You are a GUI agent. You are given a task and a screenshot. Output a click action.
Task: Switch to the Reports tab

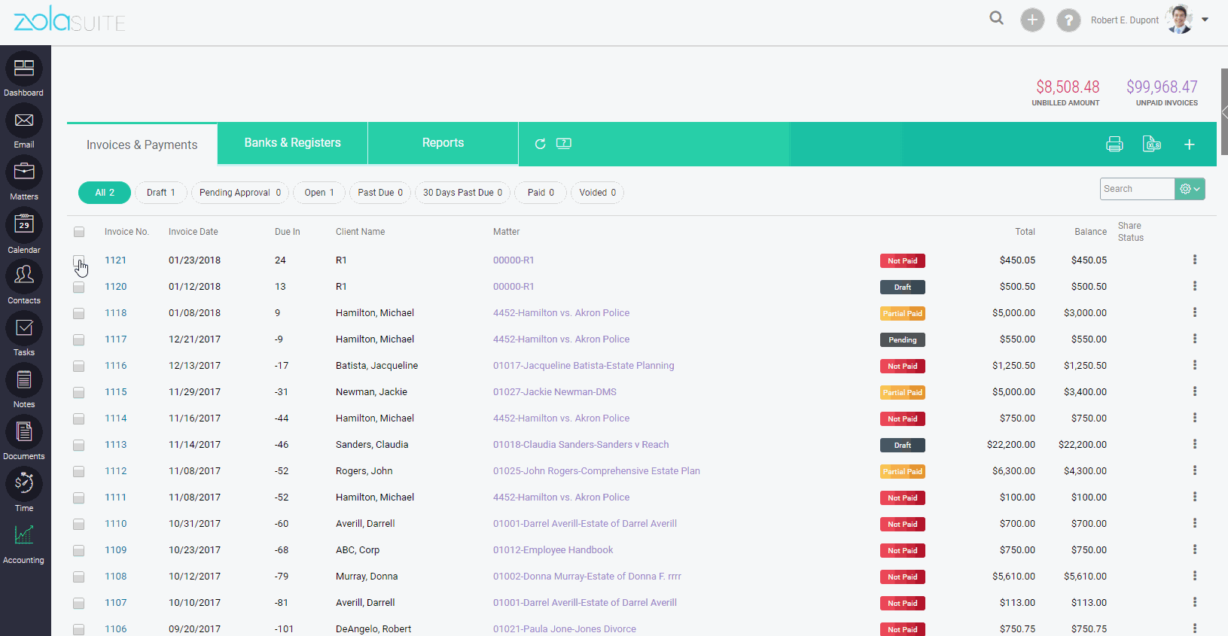tap(443, 143)
